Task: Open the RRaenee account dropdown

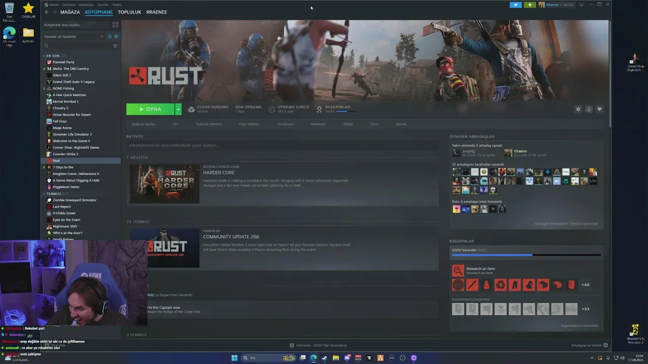Action: (x=556, y=5)
